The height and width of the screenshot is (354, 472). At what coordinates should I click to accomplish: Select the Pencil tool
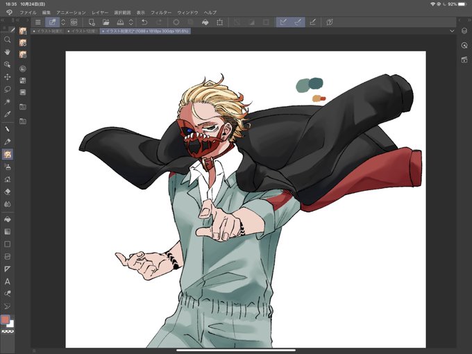point(7,142)
